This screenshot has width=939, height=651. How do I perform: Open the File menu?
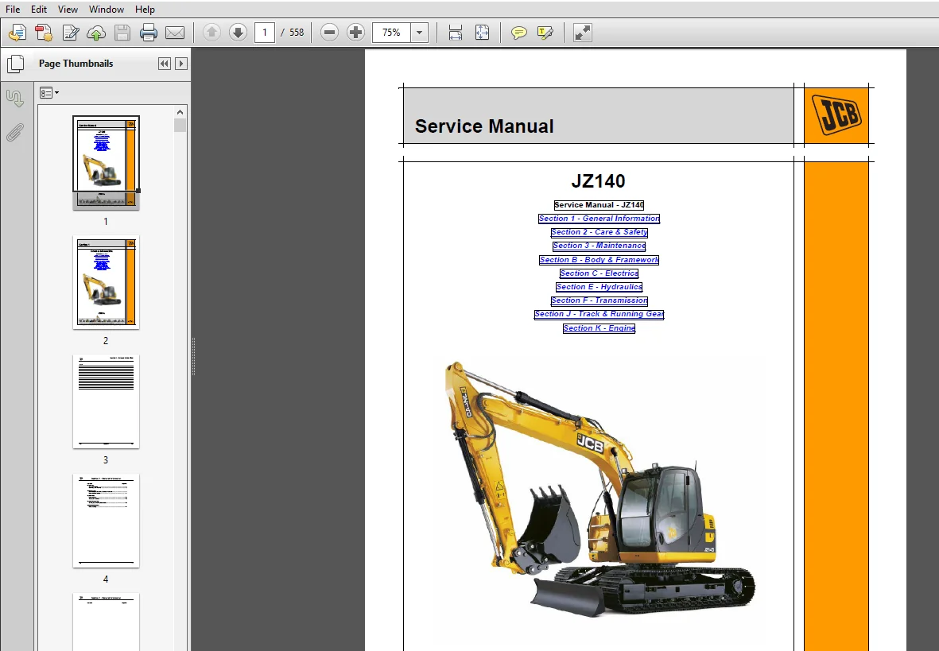click(x=13, y=10)
